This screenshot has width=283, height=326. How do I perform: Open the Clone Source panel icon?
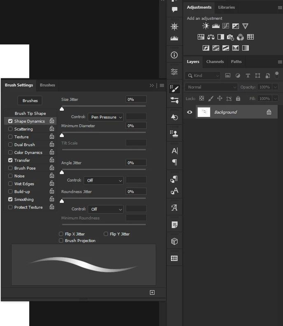pyautogui.click(x=174, y=134)
